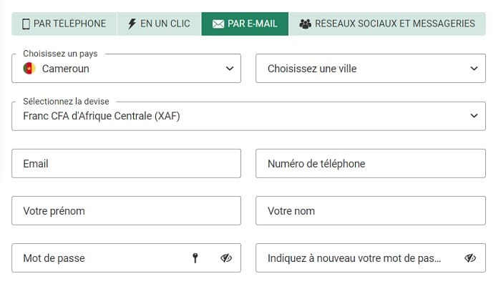Click the Votre nom field

371,211
